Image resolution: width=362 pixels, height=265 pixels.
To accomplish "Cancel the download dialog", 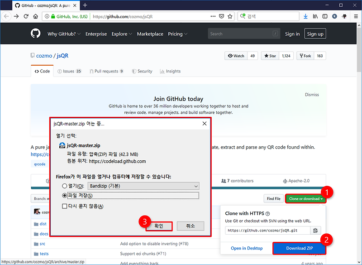I will point(191,226).
